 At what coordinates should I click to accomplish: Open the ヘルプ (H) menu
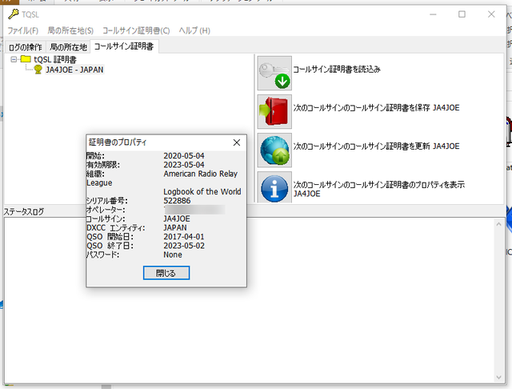click(194, 30)
